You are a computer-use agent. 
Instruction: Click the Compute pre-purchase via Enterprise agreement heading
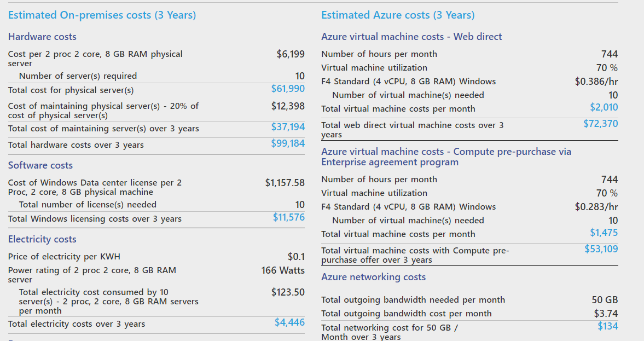446,157
